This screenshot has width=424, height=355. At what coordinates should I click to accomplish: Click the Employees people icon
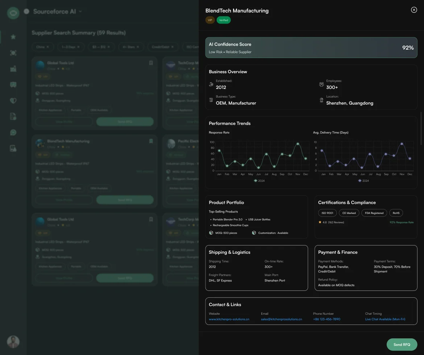click(321, 84)
